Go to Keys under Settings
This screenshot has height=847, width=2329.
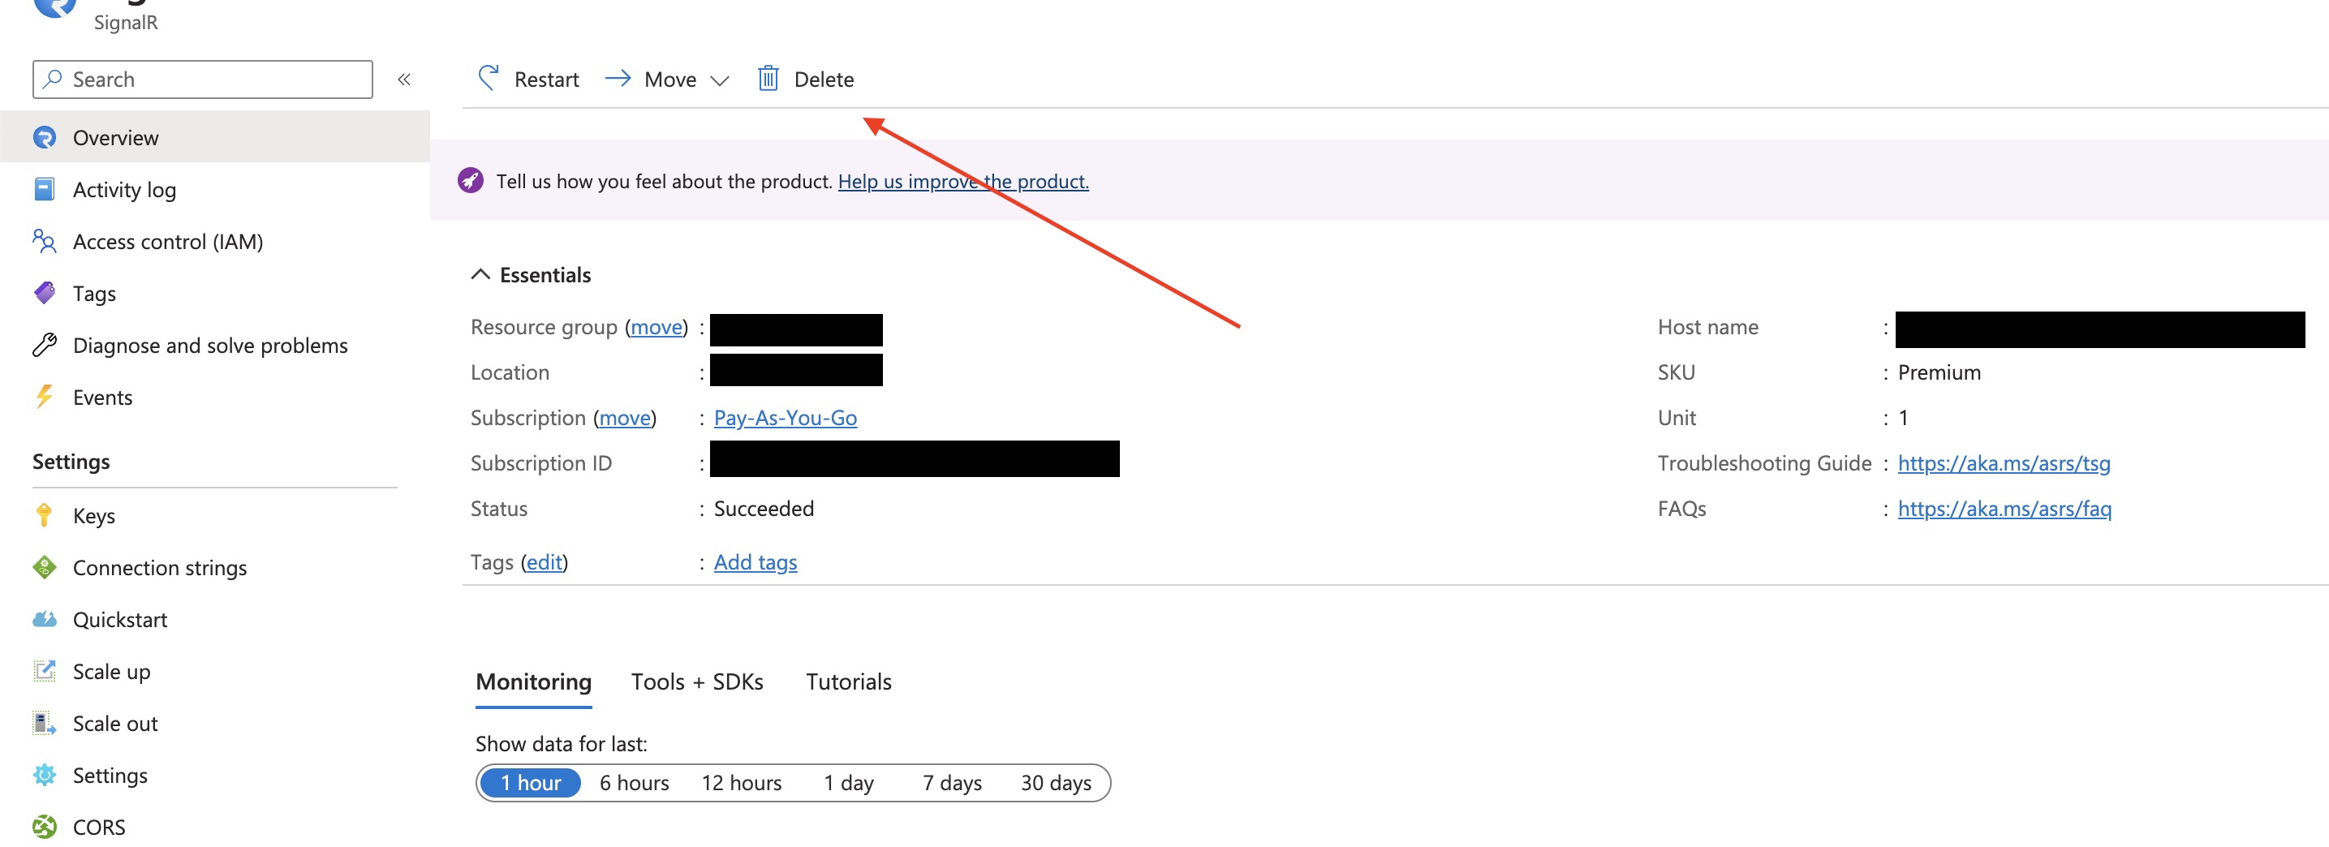94,516
